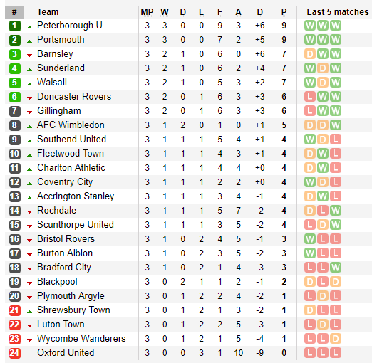This screenshot has width=372, height=363.
Task: Click the Team column header
Action: tap(48, 12)
